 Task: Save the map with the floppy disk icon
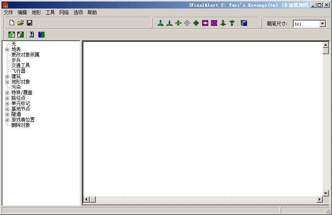click(x=29, y=23)
